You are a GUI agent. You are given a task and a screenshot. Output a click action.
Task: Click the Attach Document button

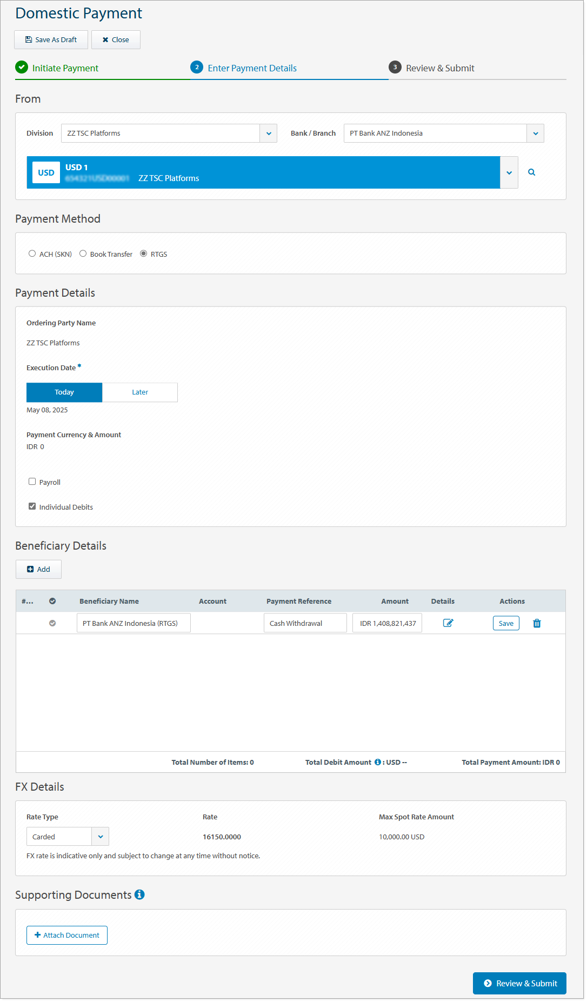click(67, 936)
